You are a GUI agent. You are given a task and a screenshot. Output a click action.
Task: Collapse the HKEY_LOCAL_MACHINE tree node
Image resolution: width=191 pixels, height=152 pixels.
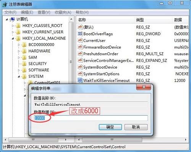click(x=13, y=38)
